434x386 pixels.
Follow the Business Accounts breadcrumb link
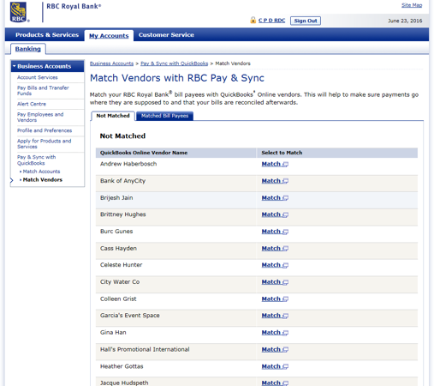click(x=111, y=63)
